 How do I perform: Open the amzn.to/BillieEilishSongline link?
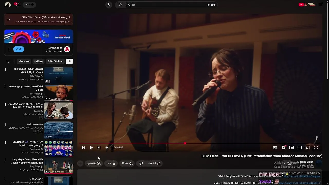pyautogui.click(x=301, y=176)
